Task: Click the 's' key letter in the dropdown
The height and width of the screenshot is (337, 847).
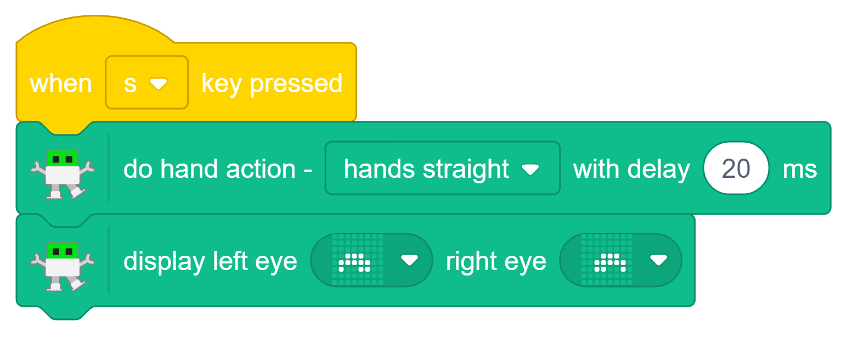Action: click(130, 84)
